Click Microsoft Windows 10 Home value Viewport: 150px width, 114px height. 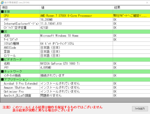click(x=59, y=36)
